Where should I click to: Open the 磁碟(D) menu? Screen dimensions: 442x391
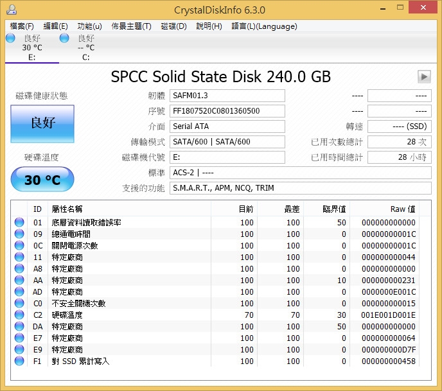173,26
